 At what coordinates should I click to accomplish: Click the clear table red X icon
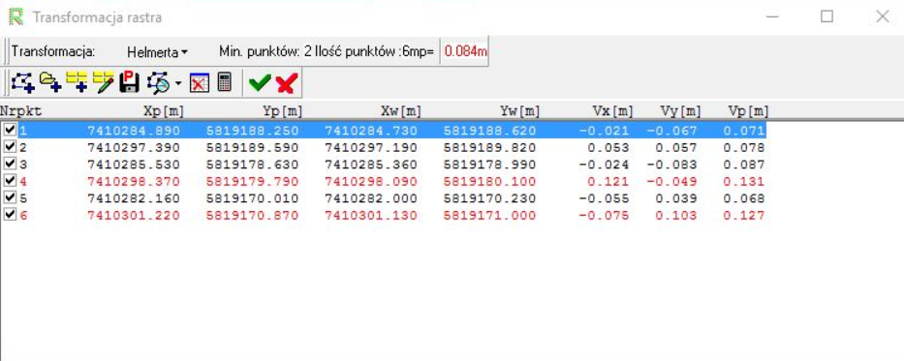(x=200, y=83)
